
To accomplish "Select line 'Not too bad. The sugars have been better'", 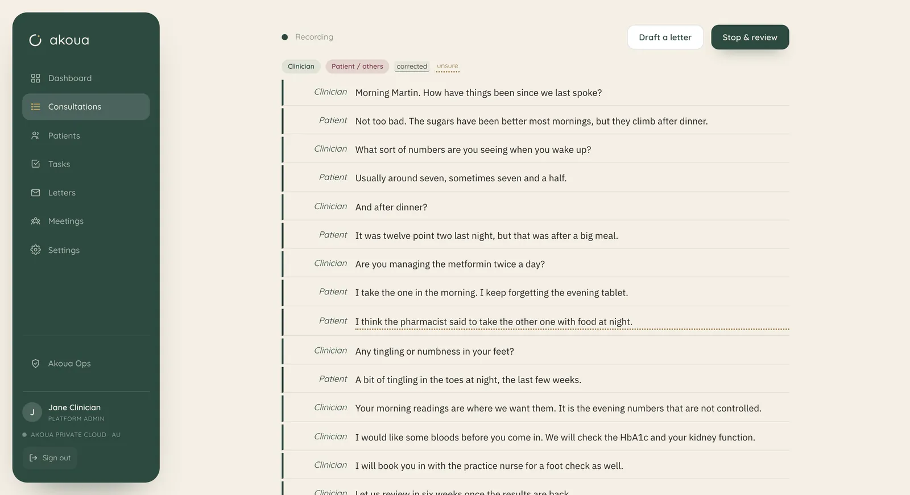I will click(x=536, y=120).
